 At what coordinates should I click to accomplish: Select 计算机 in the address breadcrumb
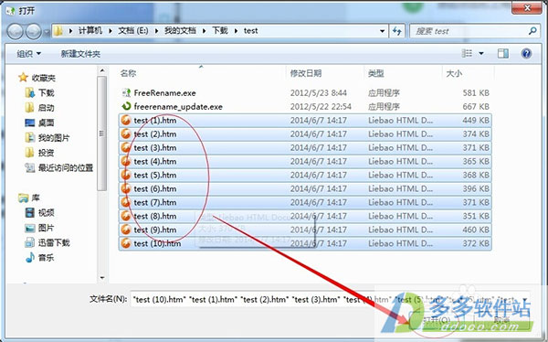pos(90,31)
